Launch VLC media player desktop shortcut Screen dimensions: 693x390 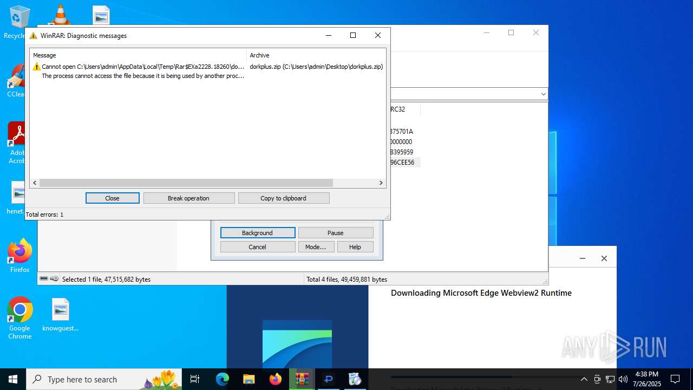pyautogui.click(x=60, y=15)
